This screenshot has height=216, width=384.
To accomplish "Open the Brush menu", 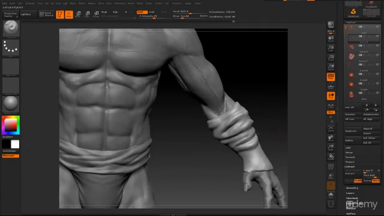I will (12, 4).
